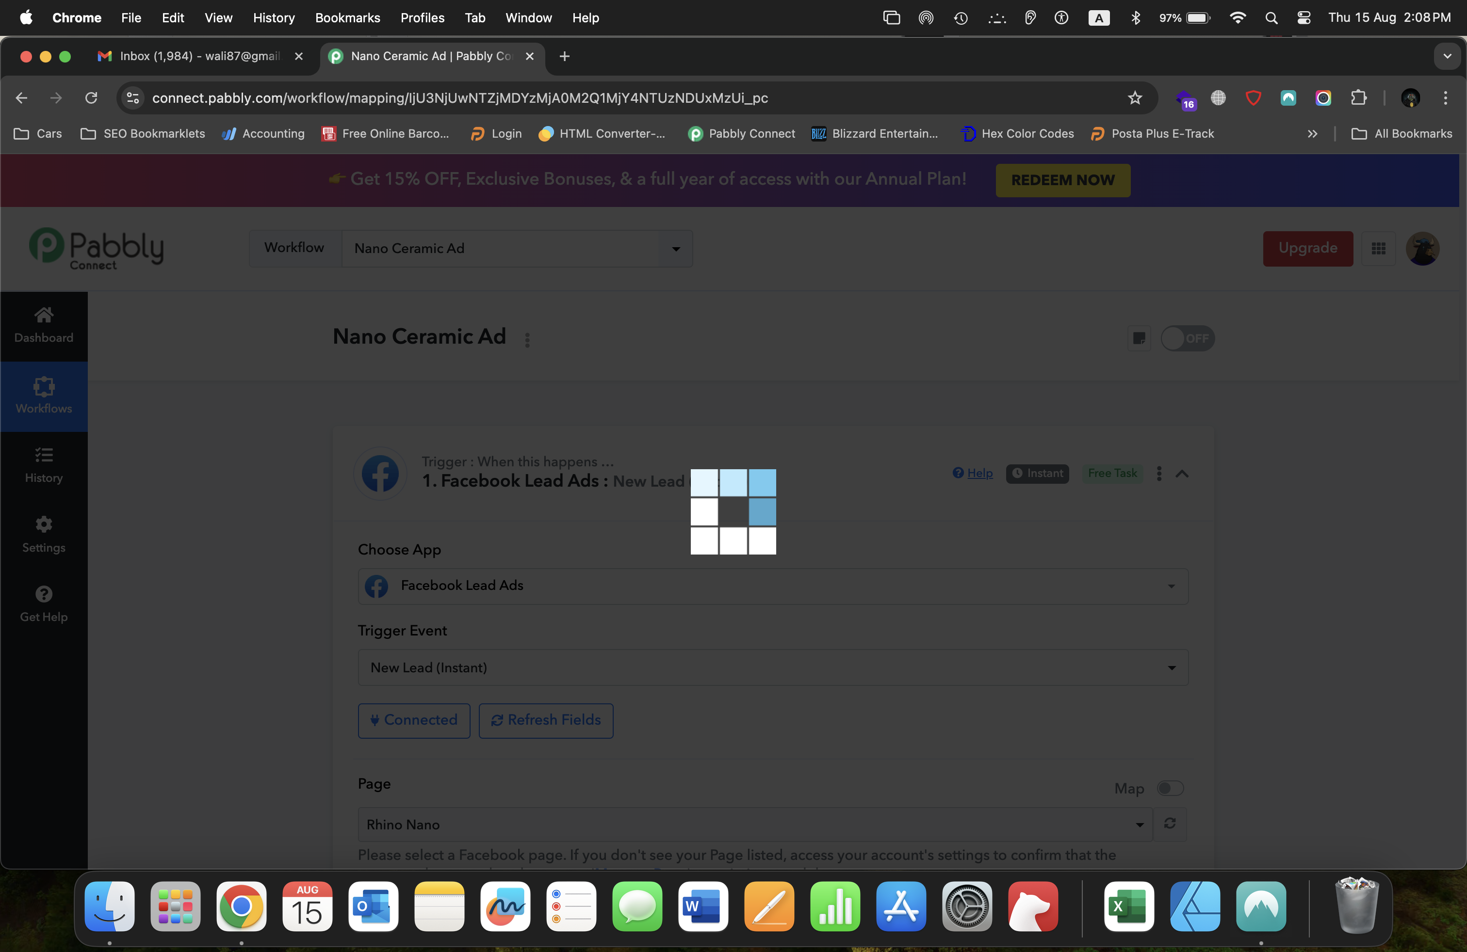
Task: Open workflow title three-dot options menu
Action: 527,340
